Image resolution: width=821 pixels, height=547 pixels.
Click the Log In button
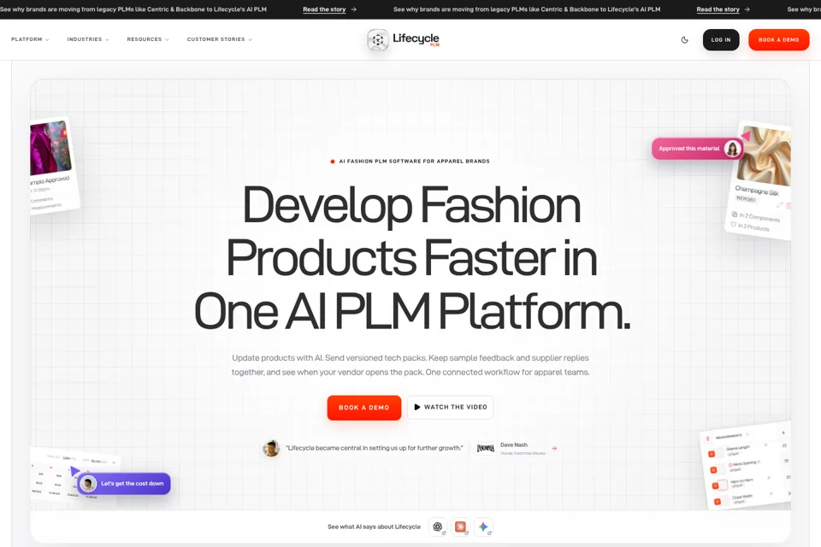(720, 40)
